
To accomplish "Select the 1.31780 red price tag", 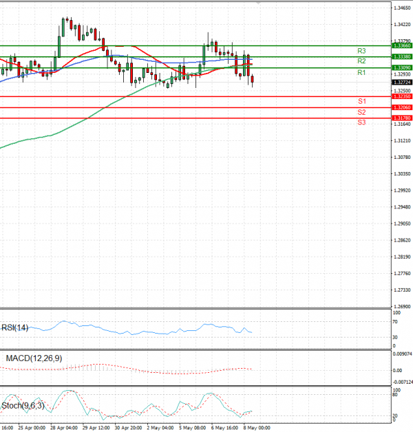I will pyautogui.click(x=401, y=118).
